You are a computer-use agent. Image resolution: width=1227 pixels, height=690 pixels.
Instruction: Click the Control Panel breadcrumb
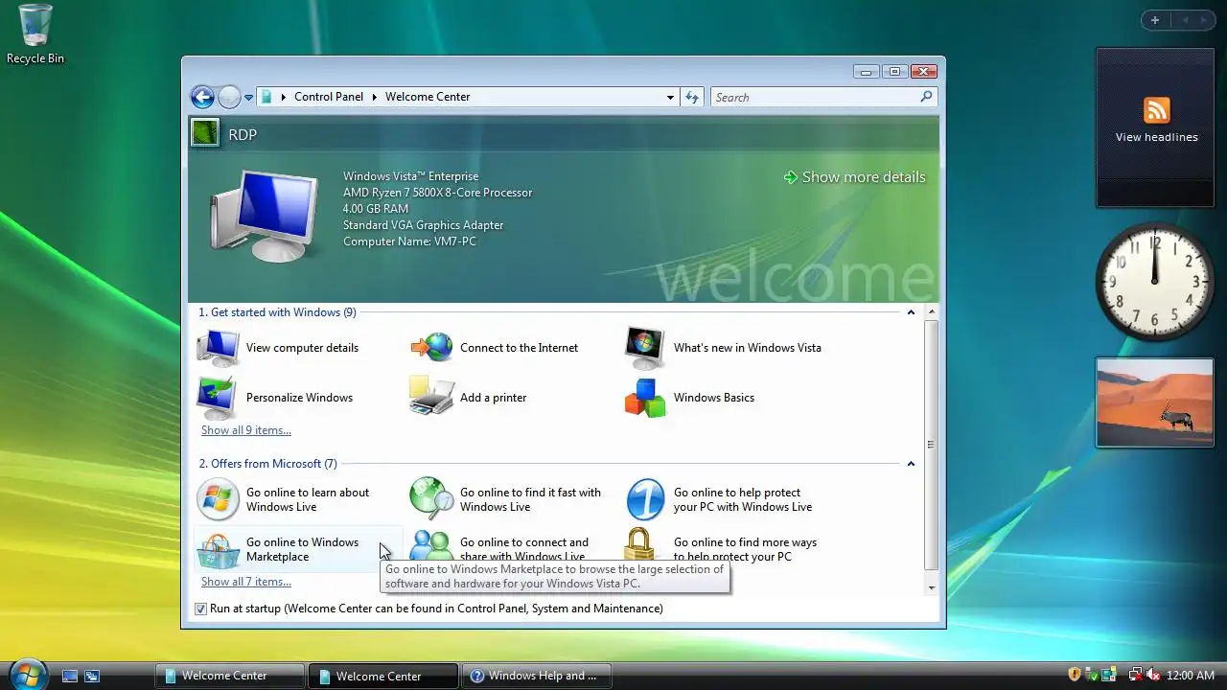[329, 97]
